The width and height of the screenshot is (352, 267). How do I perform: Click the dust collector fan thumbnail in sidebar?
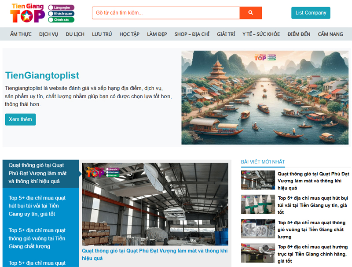pyautogui.click(x=258, y=204)
